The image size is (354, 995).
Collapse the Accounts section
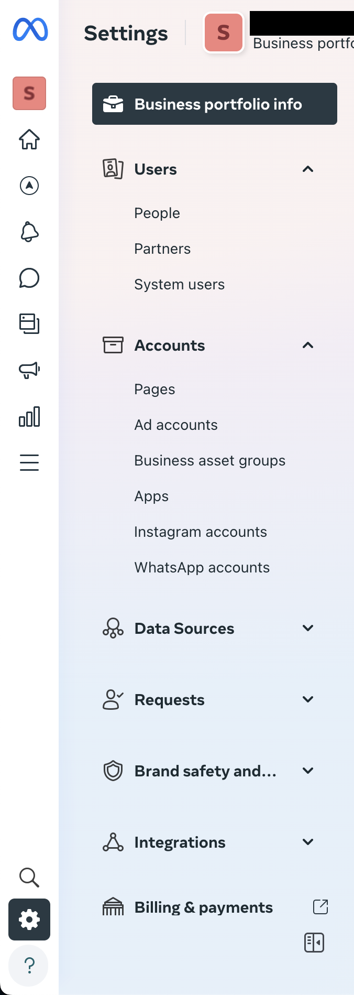pos(308,345)
